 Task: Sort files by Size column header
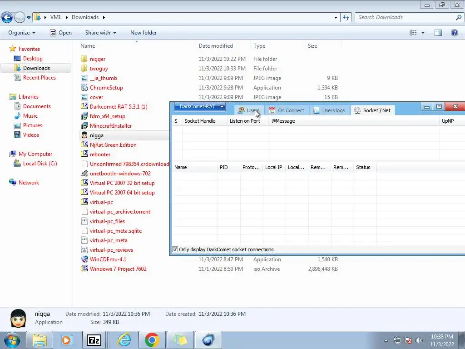tap(312, 46)
